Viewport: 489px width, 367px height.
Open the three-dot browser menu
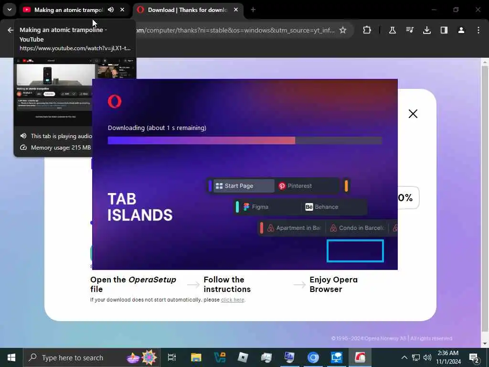coord(478,30)
